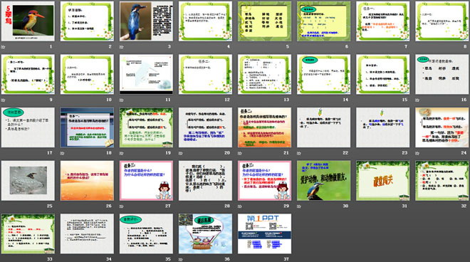Choose slide 31 with the orange 课堂闯关 title
The height and width of the screenshot is (262, 470).
tap(383, 180)
